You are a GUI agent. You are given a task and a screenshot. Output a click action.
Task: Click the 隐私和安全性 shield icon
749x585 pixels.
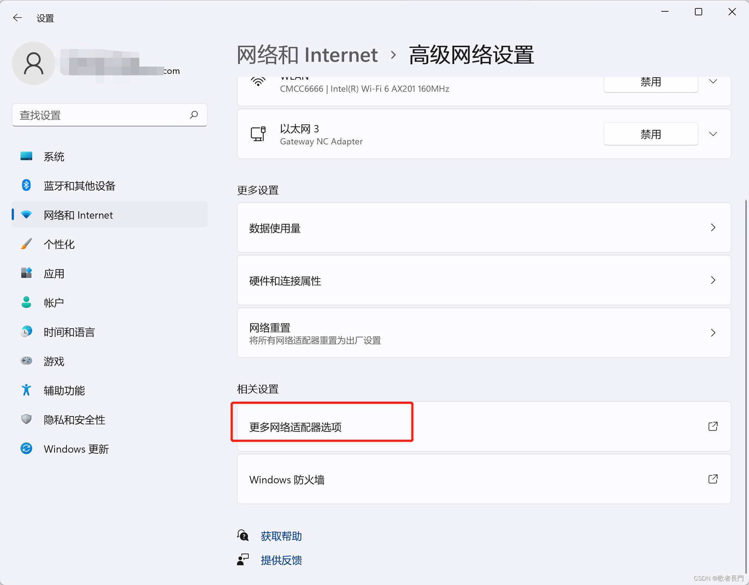[x=26, y=419]
